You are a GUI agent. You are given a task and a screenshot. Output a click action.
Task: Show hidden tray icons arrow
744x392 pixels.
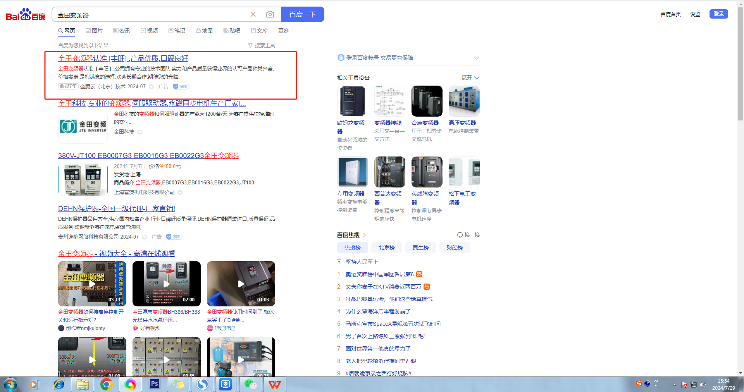[675, 385]
